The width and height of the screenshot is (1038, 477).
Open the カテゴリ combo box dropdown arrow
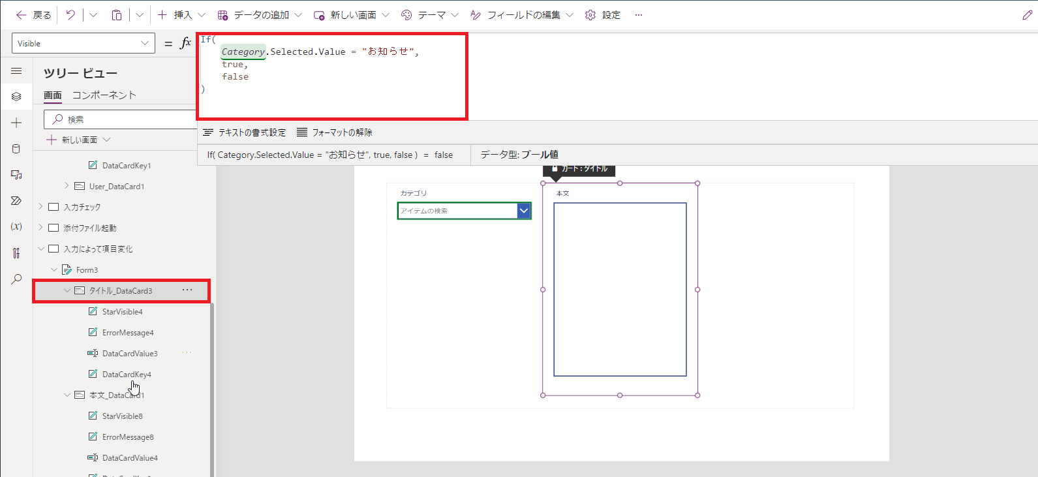[x=524, y=211]
